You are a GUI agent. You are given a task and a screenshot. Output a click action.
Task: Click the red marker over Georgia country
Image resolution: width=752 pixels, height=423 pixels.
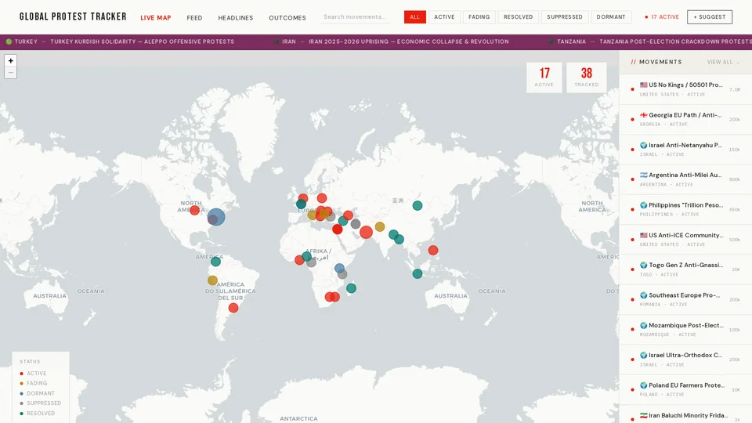348,215
